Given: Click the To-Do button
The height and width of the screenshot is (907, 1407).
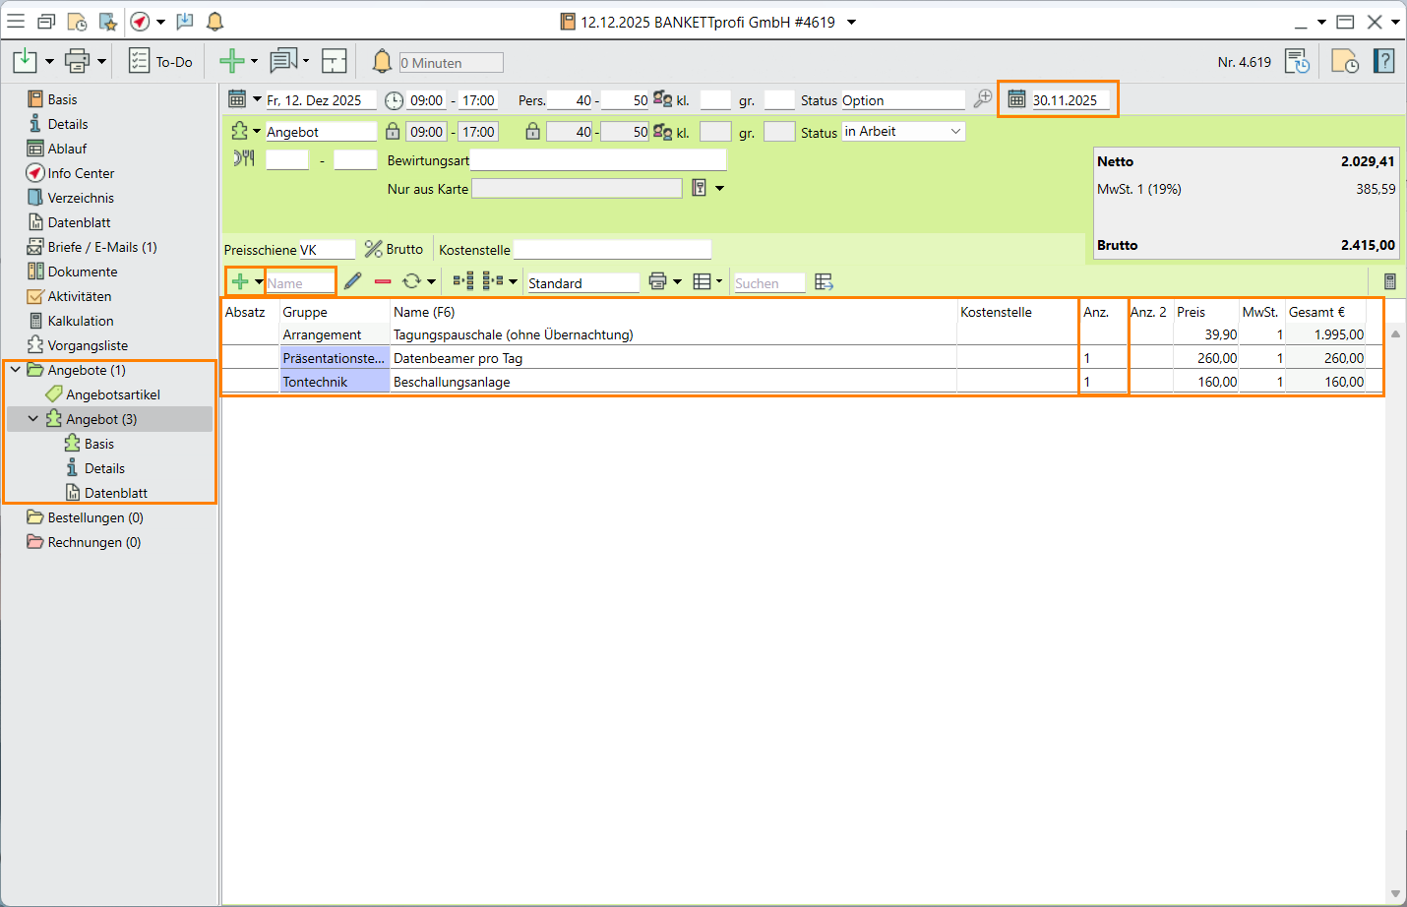Looking at the screenshot, I should click(x=161, y=61).
